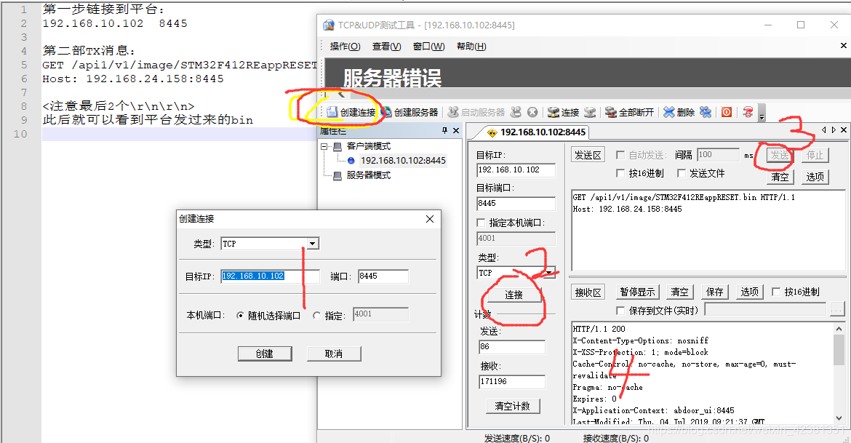The image size is (851, 443).
Task: Click the 创建连接 toolbar icon
Action: 332,112
